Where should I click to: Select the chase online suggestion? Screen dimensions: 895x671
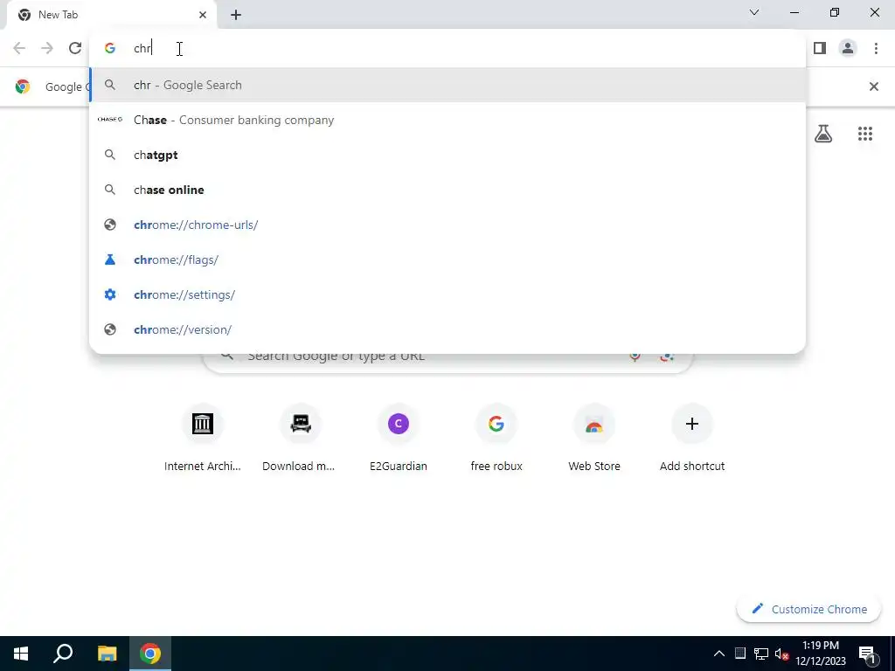447,190
